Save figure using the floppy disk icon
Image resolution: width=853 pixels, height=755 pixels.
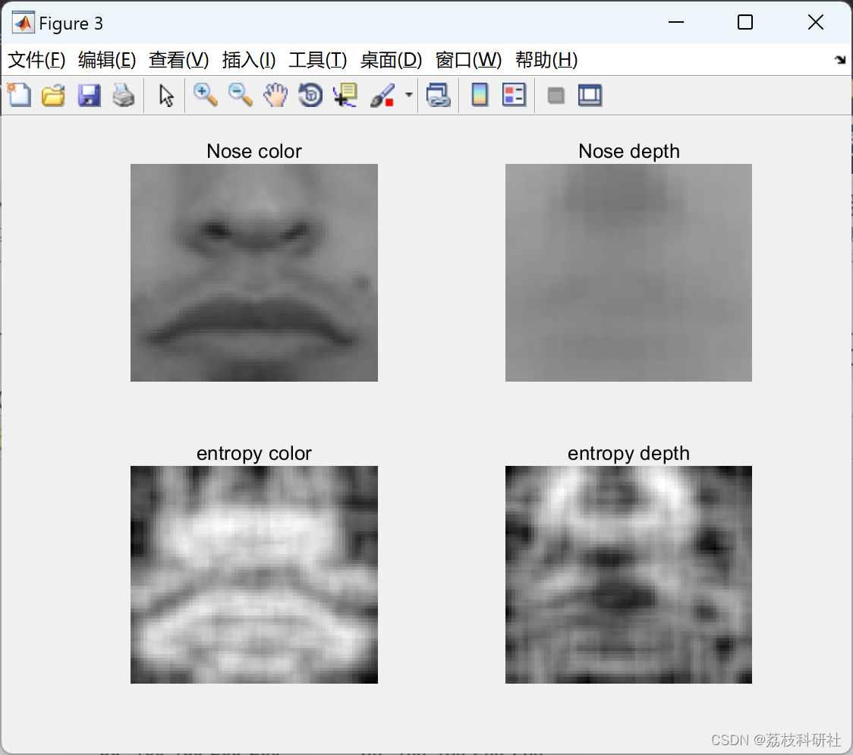tap(89, 95)
